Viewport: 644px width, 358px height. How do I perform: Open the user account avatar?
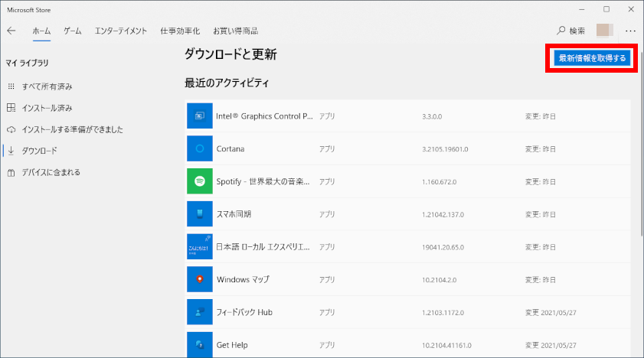pyautogui.click(x=605, y=31)
